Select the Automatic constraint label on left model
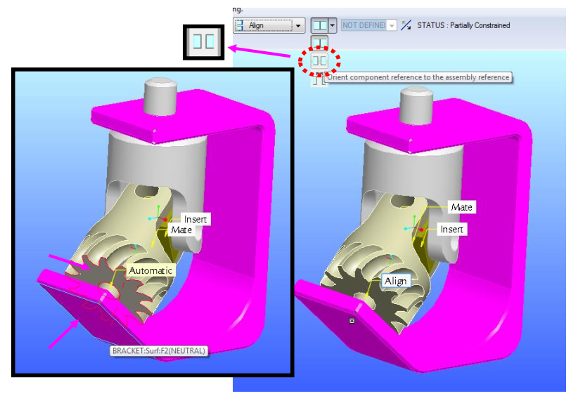The height and width of the screenshot is (403, 571). 150,270
